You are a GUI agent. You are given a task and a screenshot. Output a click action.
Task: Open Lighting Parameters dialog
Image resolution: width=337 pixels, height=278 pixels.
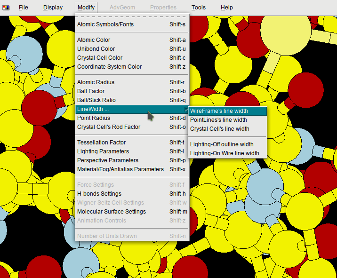coord(132,151)
